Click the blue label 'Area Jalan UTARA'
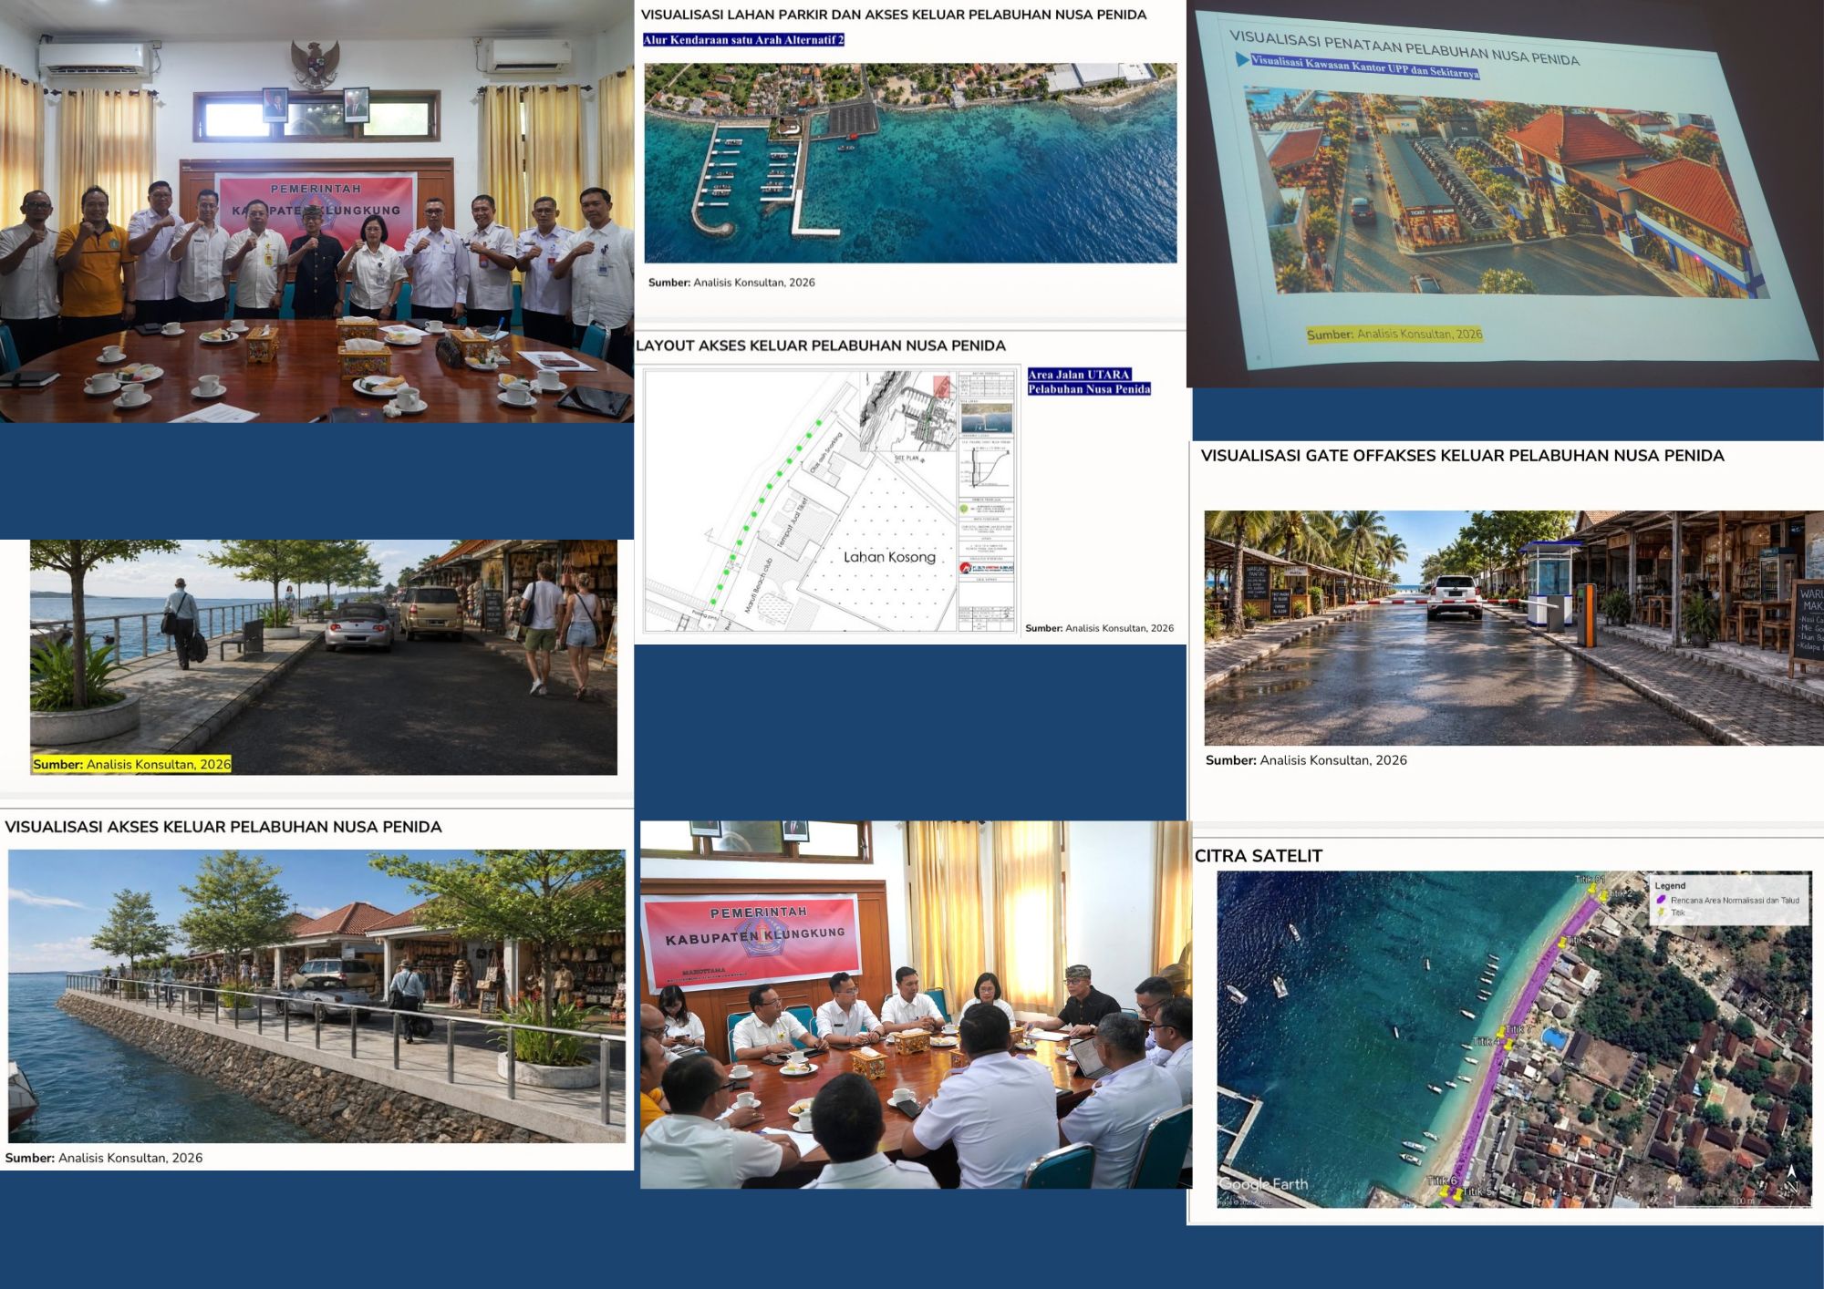Screen dimensions: 1824x1289 coord(1079,375)
